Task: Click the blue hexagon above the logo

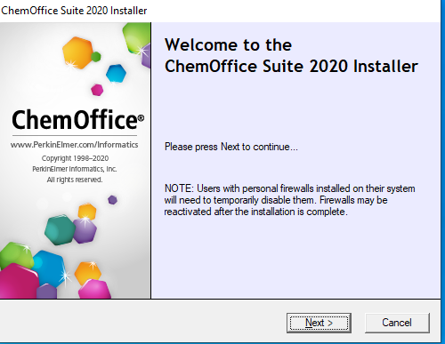Action: point(116,73)
